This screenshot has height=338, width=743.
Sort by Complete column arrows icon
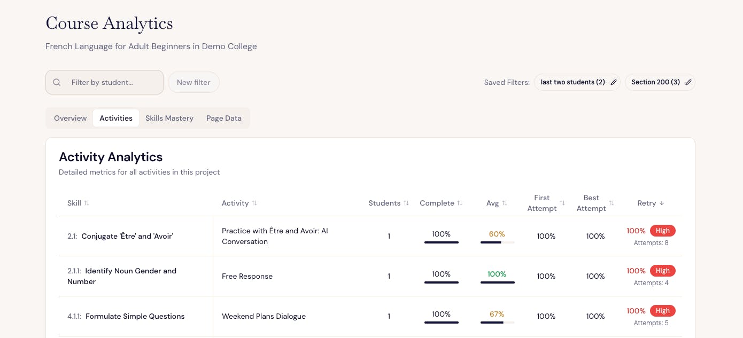(460, 203)
